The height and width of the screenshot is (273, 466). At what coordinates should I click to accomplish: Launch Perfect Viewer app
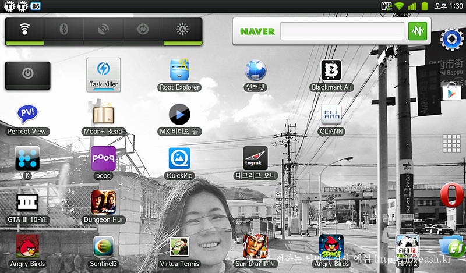27,119
